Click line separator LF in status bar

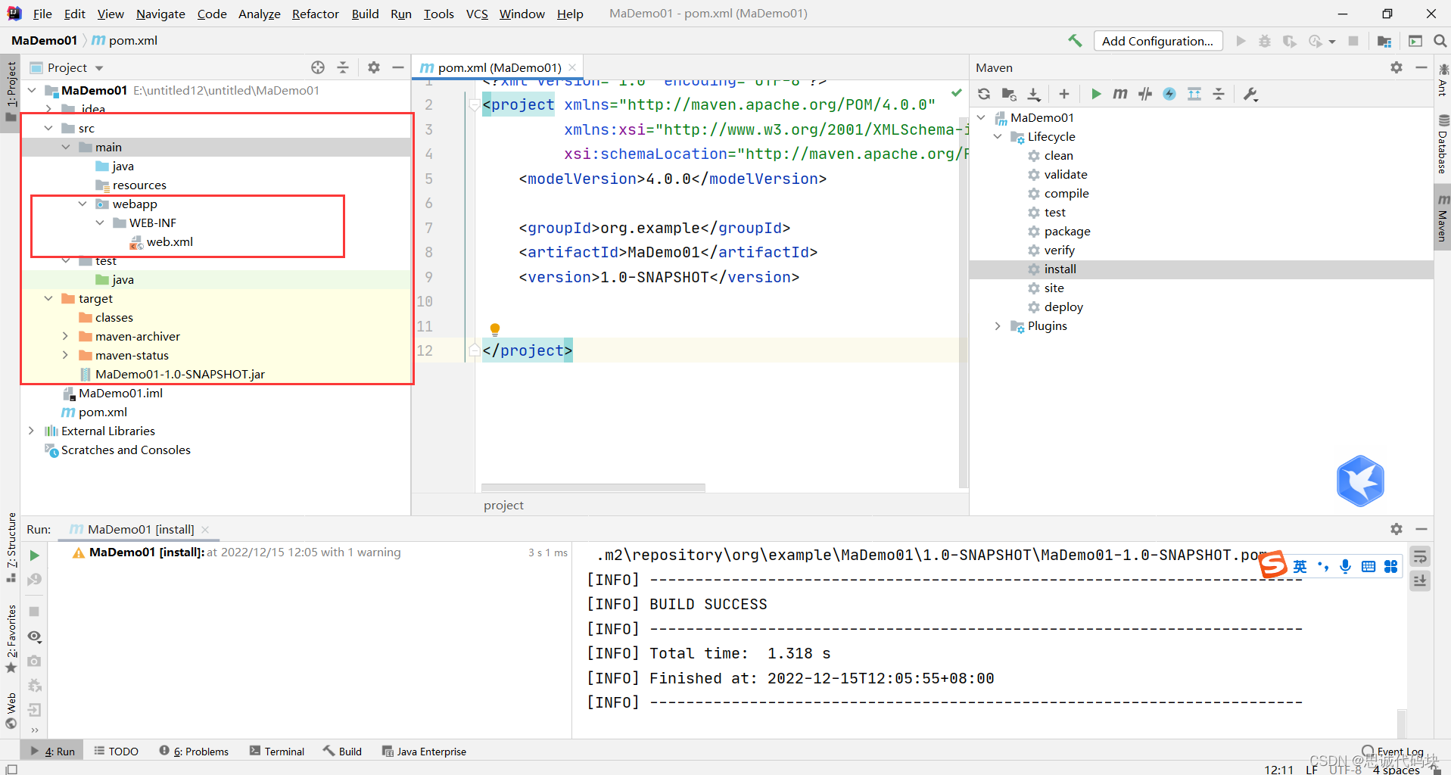1312,769
